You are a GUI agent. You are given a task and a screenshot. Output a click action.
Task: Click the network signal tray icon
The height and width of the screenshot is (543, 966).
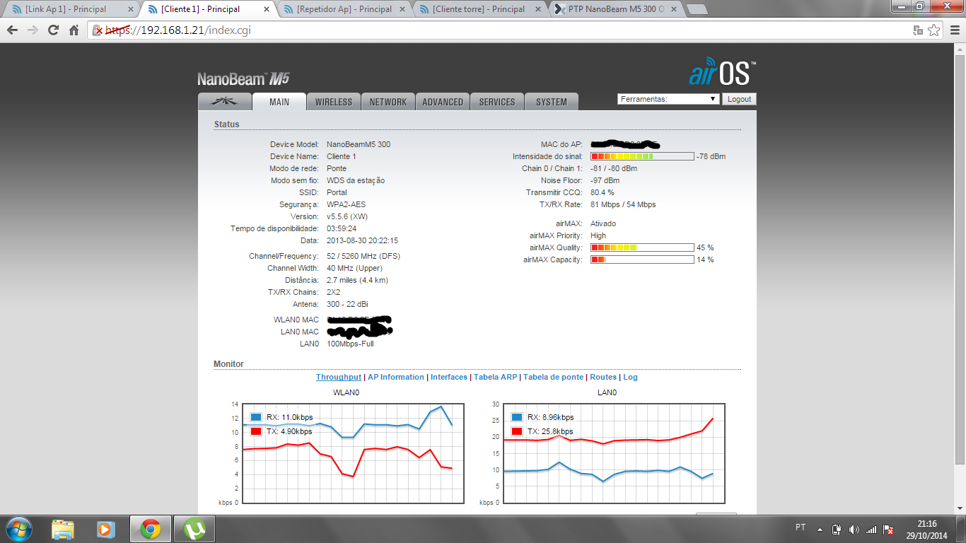[871, 529]
